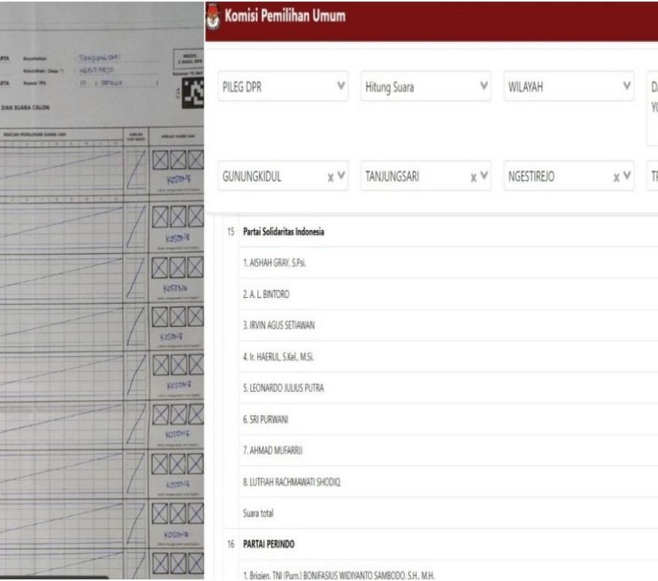
Task: Click the QR code on the scanned form
Action: (192, 92)
